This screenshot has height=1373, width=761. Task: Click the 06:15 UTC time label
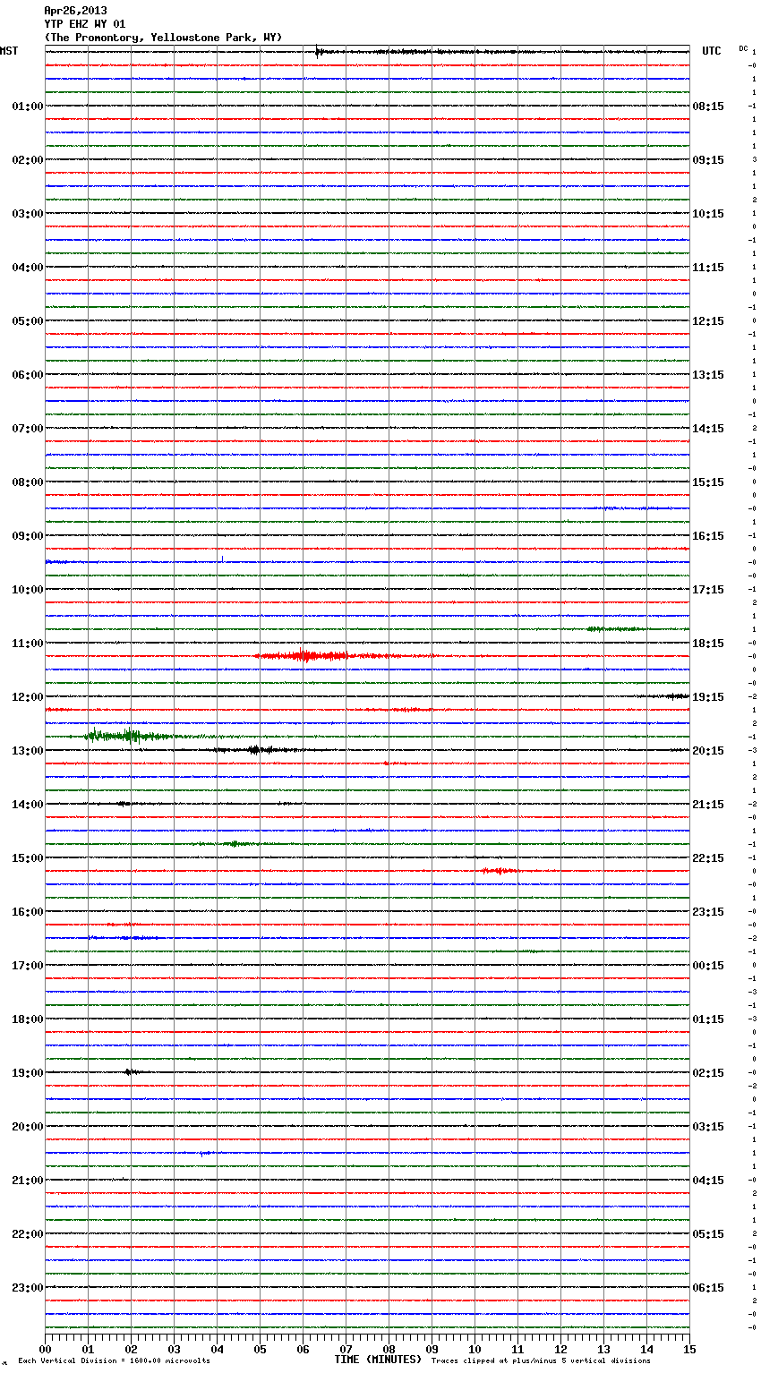[x=708, y=1288]
